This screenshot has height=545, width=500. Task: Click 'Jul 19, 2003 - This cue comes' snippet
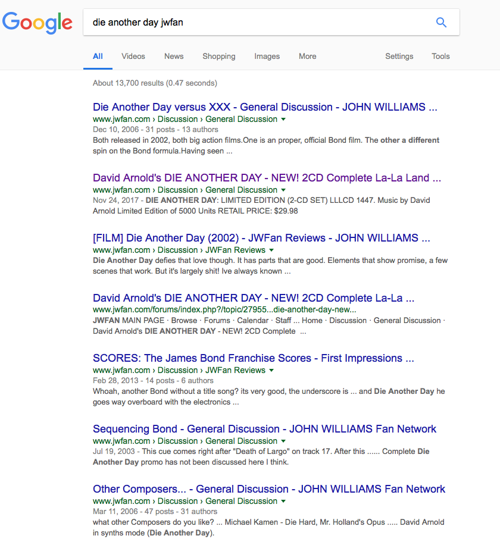(261, 457)
